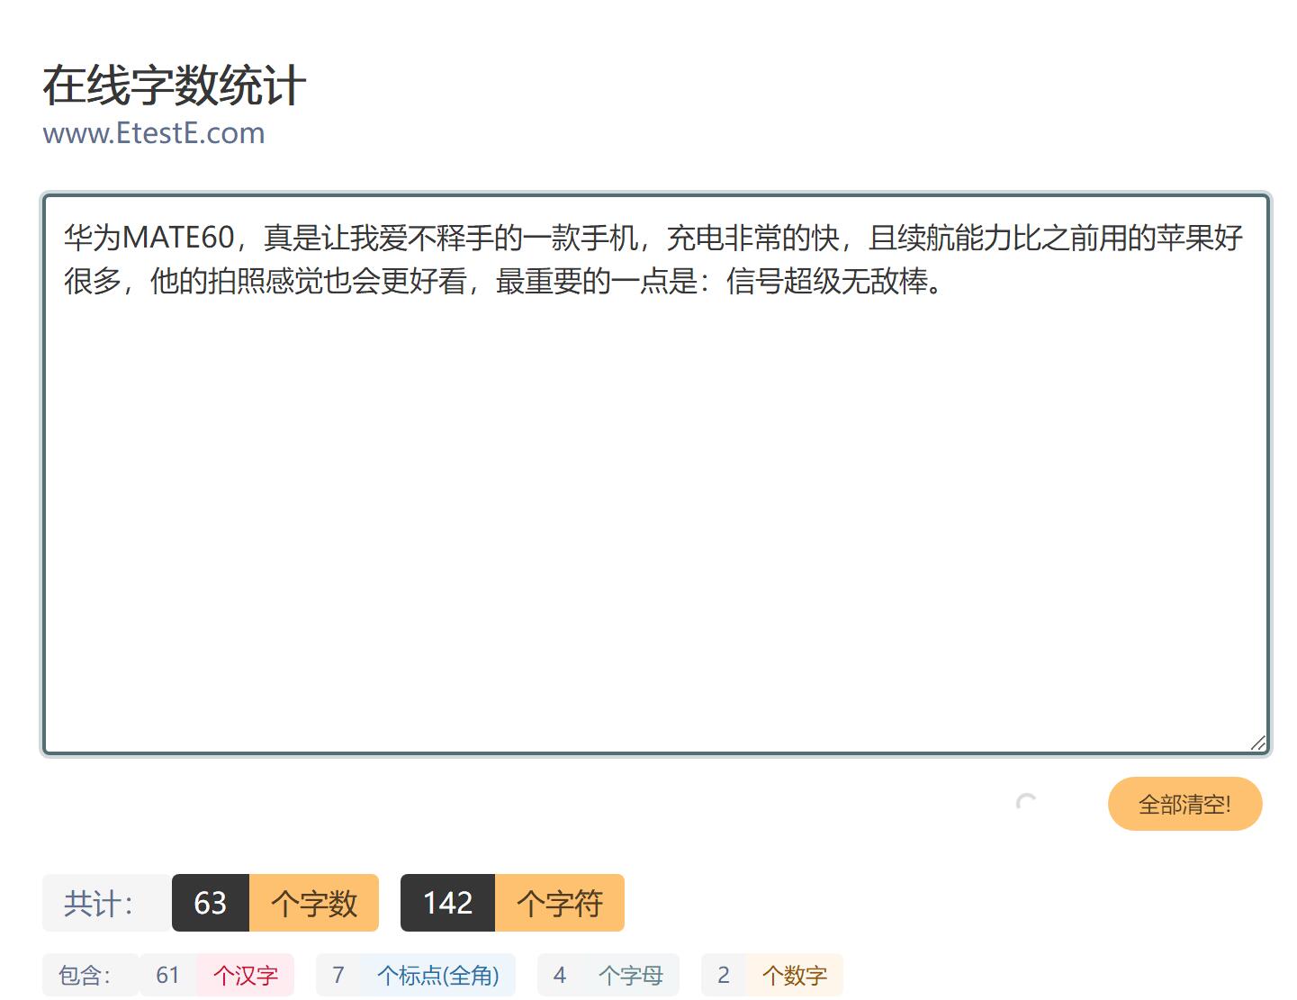Click inside the text input area

point(656,474)
